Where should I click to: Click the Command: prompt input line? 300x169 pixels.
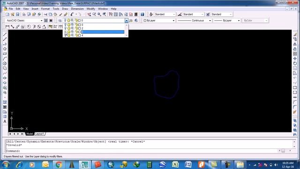[142, 151]
